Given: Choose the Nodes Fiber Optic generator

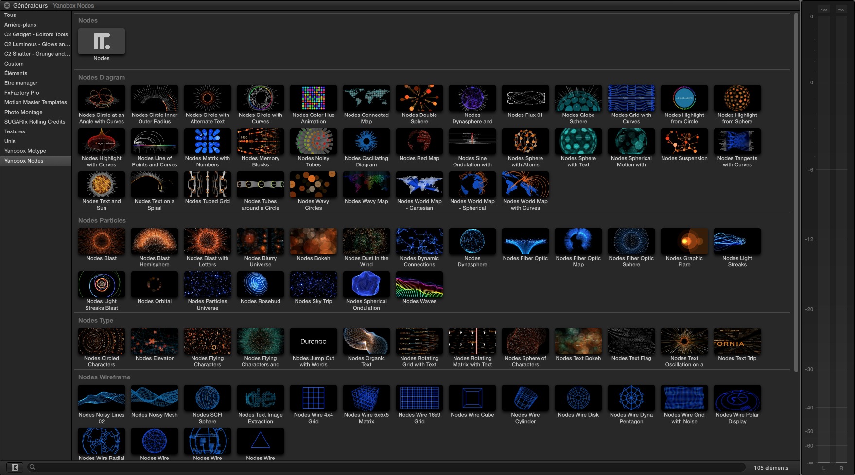Looking at the screenshot, I should [x=525, y=241].
